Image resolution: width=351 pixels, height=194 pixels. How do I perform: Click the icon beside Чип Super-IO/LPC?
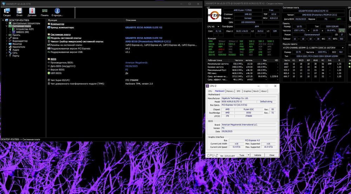tap(49, 80)
